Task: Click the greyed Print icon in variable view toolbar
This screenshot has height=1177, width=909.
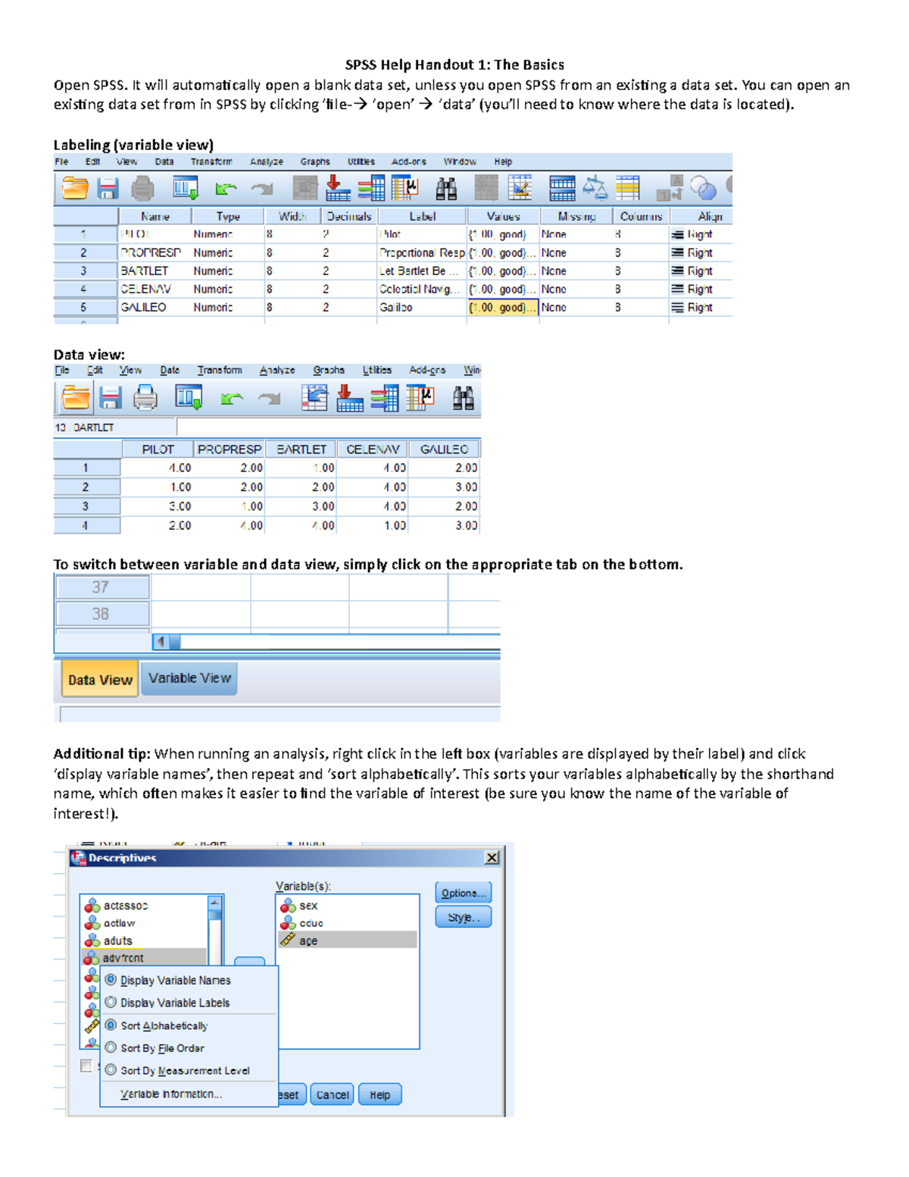Action: pos(142,188)
